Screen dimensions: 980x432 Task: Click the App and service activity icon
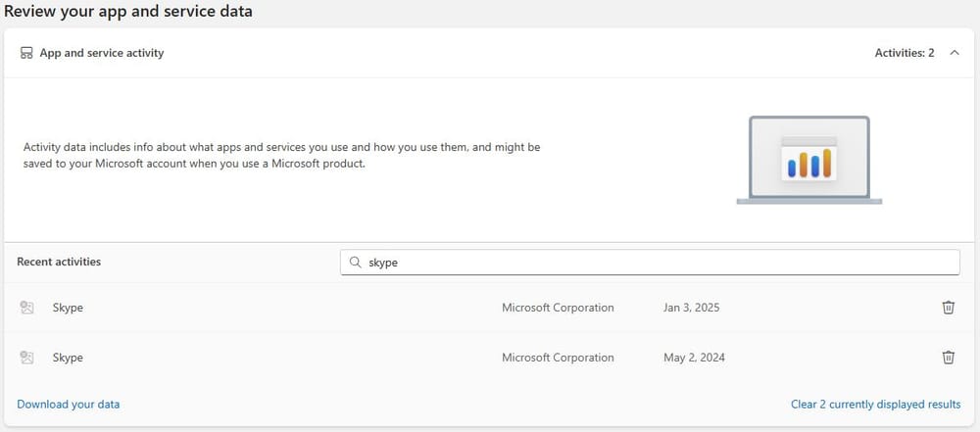[x=26, y=53]
